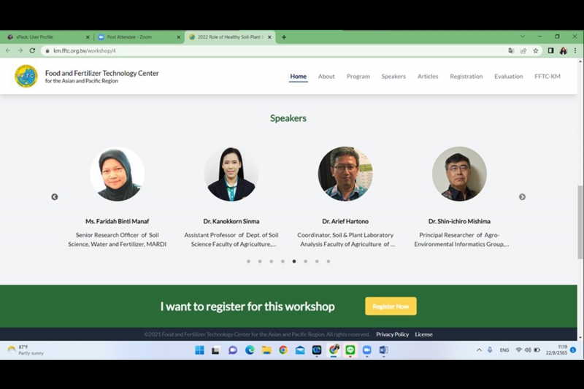Select the third carousel pagination dot
The height and width of the screenshot is (389, 584).
coord(271,261)
